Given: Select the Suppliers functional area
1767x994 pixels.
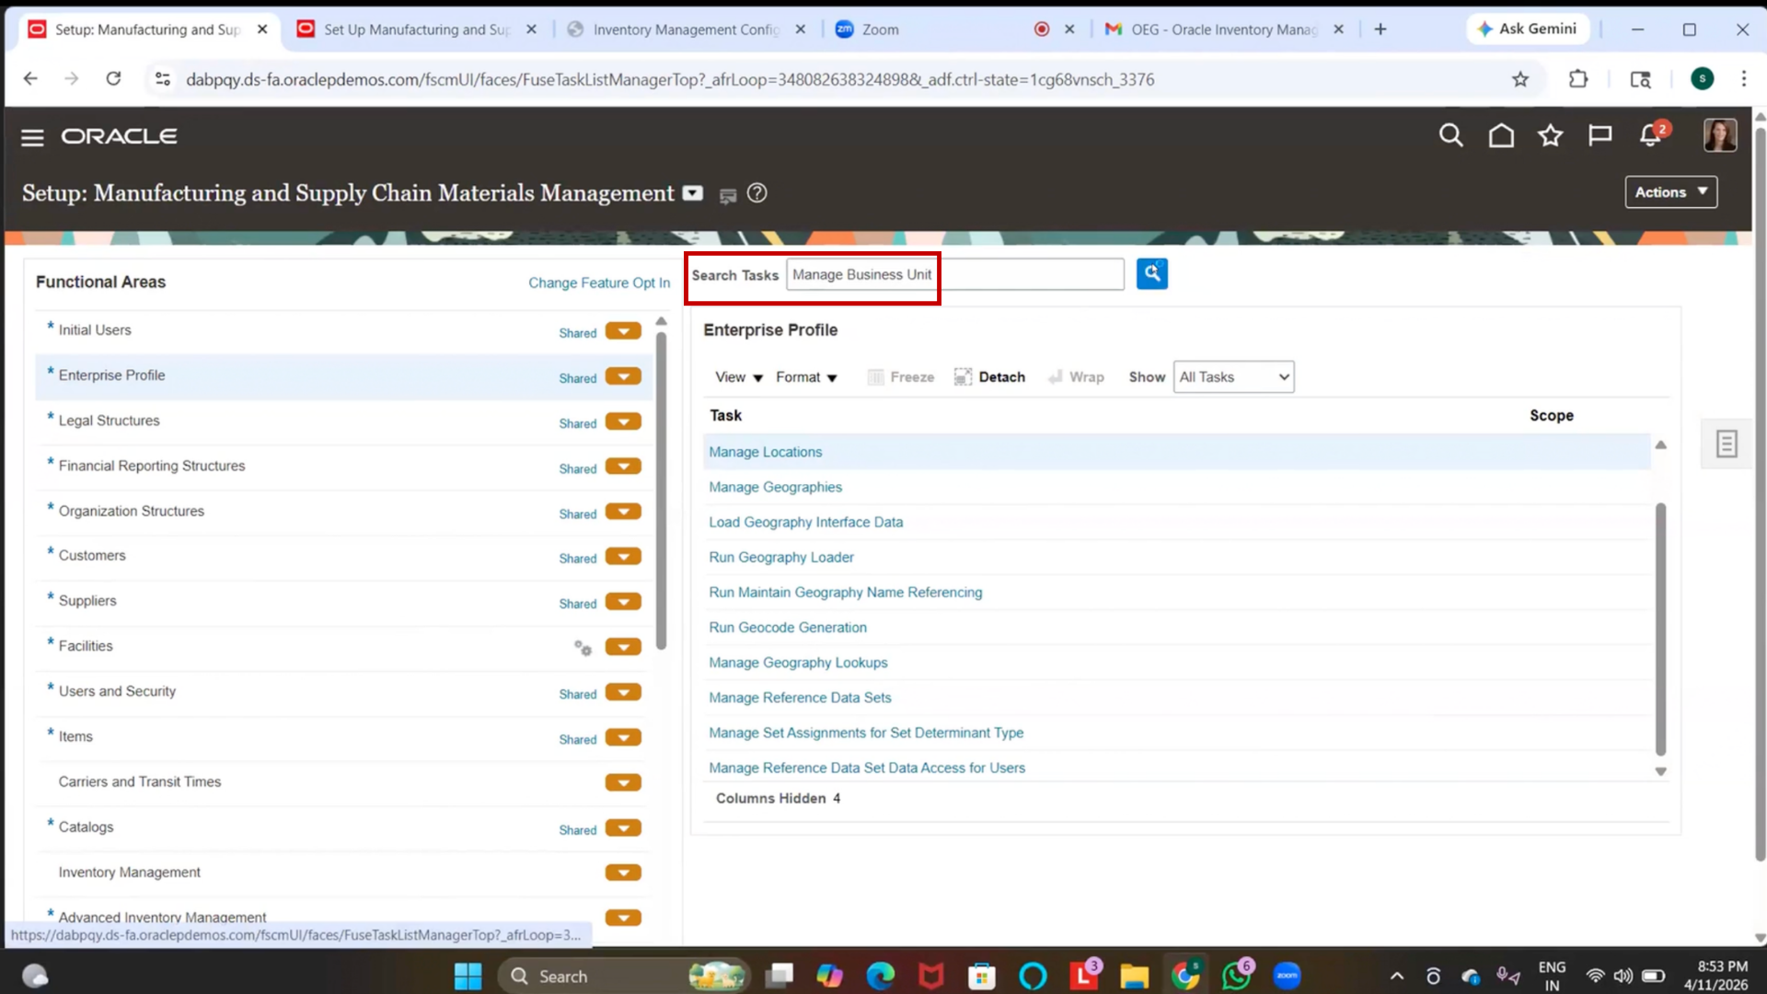Looking at the screenshot, I should [x=87, y=601].
